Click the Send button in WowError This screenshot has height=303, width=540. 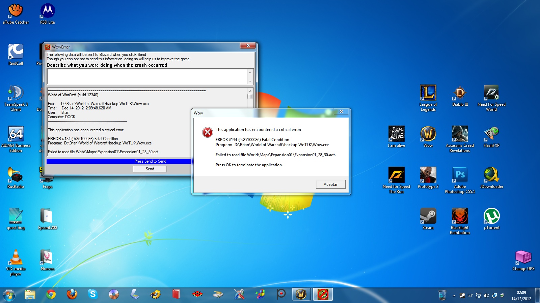pyautogui.click(x=150, y=169)
